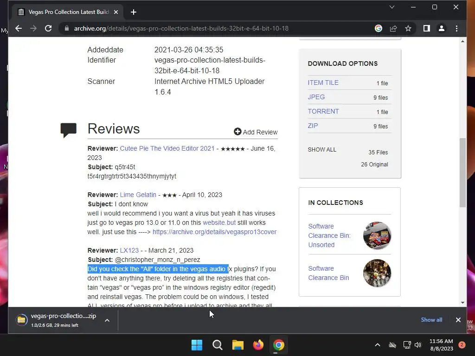This screenshot has height=356, width=475.
Task: Expand the download item options chevron
Action: click(107, 320)
